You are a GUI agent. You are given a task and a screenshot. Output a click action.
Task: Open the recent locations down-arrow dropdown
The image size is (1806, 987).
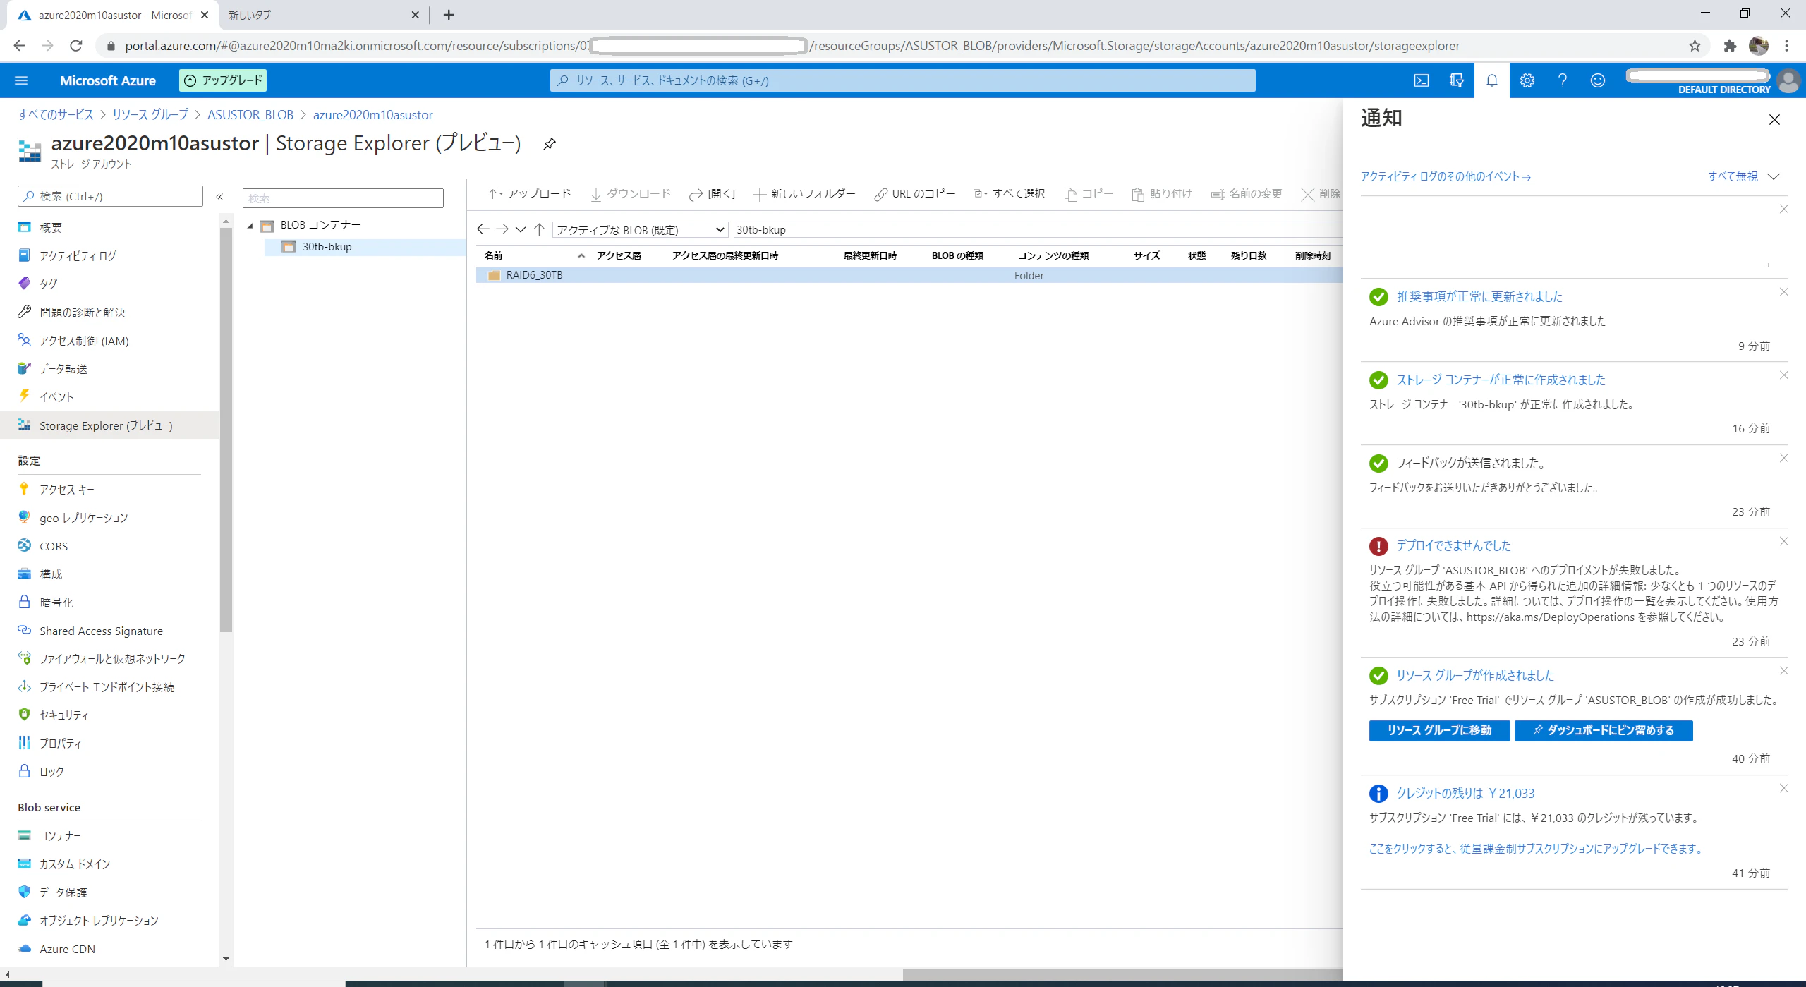click(521, 229)
